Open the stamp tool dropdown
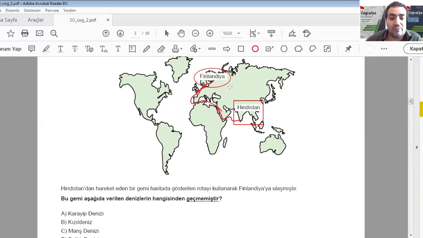Viewport: 423px width, 238px height. [x=177, y=49]
